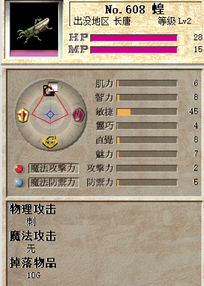Screen dimensions: 204x286
Task: Select the 魔法攻击 heading
Action: (x=33, y=236)
